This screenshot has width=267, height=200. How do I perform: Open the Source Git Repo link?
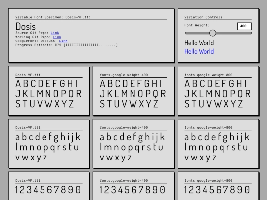tap(55, 33)
